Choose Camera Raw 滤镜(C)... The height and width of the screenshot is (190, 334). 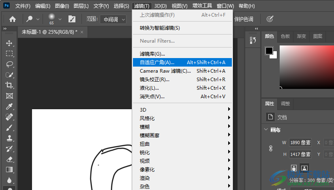click(182, 71)
